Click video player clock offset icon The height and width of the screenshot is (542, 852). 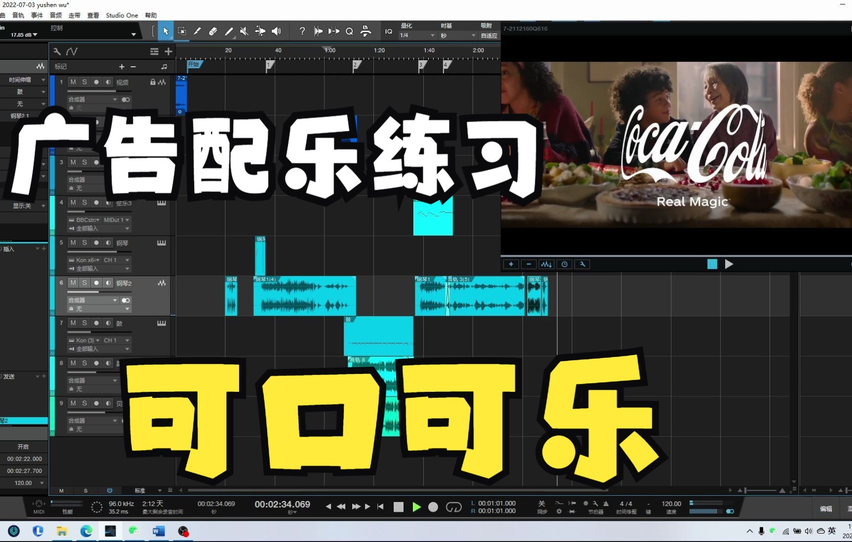[x=565, y=264]
